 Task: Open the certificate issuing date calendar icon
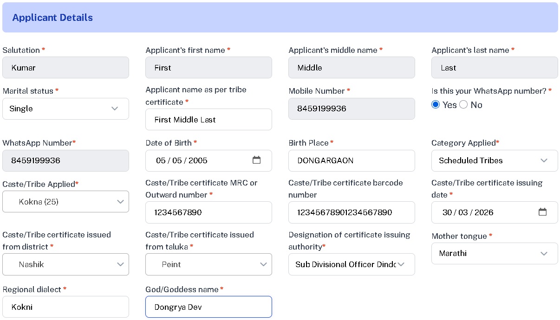(x=542, y=212)
